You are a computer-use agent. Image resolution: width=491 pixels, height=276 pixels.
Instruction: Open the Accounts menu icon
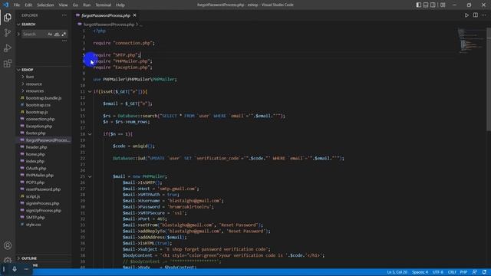pos(8,245)
